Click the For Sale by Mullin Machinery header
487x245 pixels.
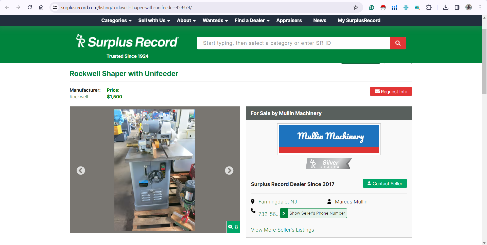pyautogui.click(x=286, y=113)
